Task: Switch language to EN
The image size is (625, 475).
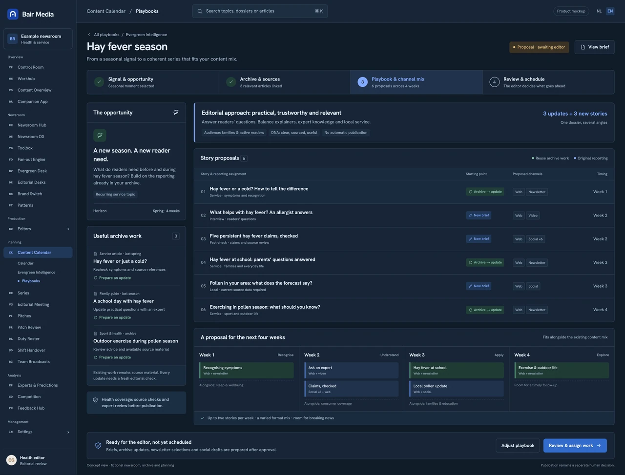Action: pyautogui.click(x=610, y=11)
